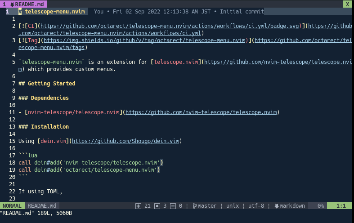
Task: Click the markdown filetype icon in the statusline
Action: point(277,206)
